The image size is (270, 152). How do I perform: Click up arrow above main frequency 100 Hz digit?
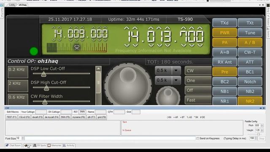pyautogui.click(x=184, y=28)
